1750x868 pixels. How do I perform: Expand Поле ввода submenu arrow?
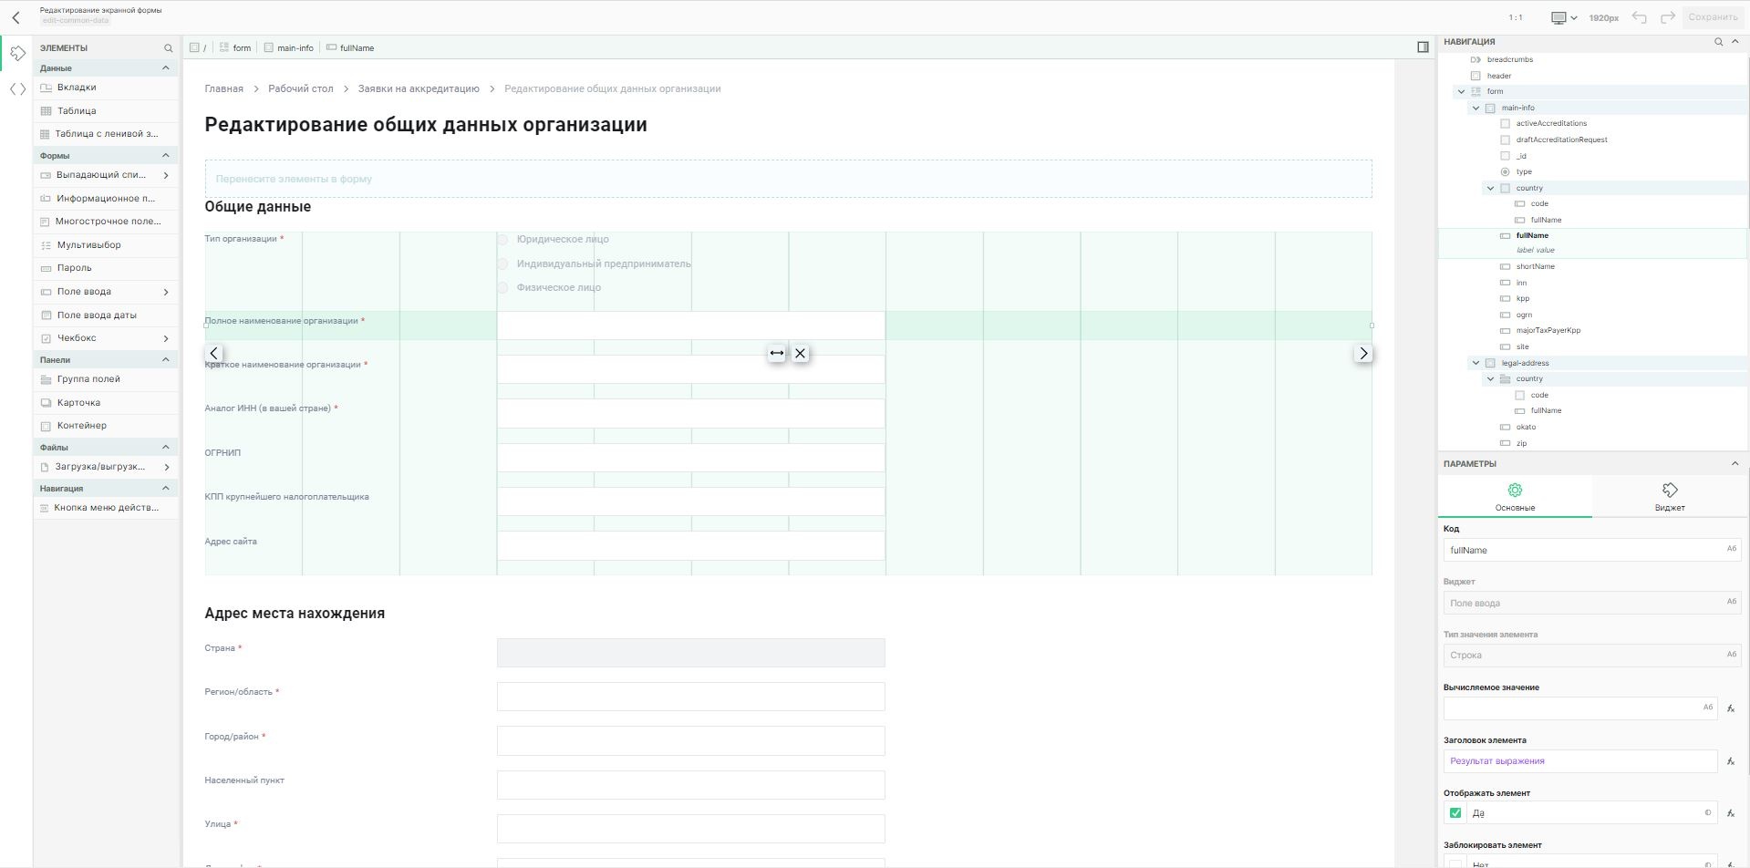coord(166,292)
